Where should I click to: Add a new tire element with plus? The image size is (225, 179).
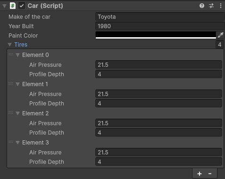200,174
